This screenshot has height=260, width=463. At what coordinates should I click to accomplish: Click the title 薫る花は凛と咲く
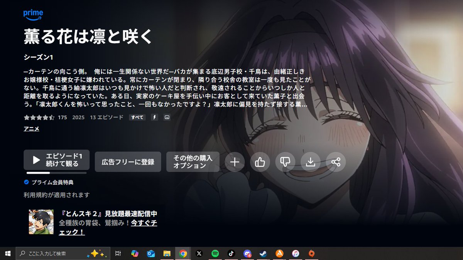[x=88, y=37]
